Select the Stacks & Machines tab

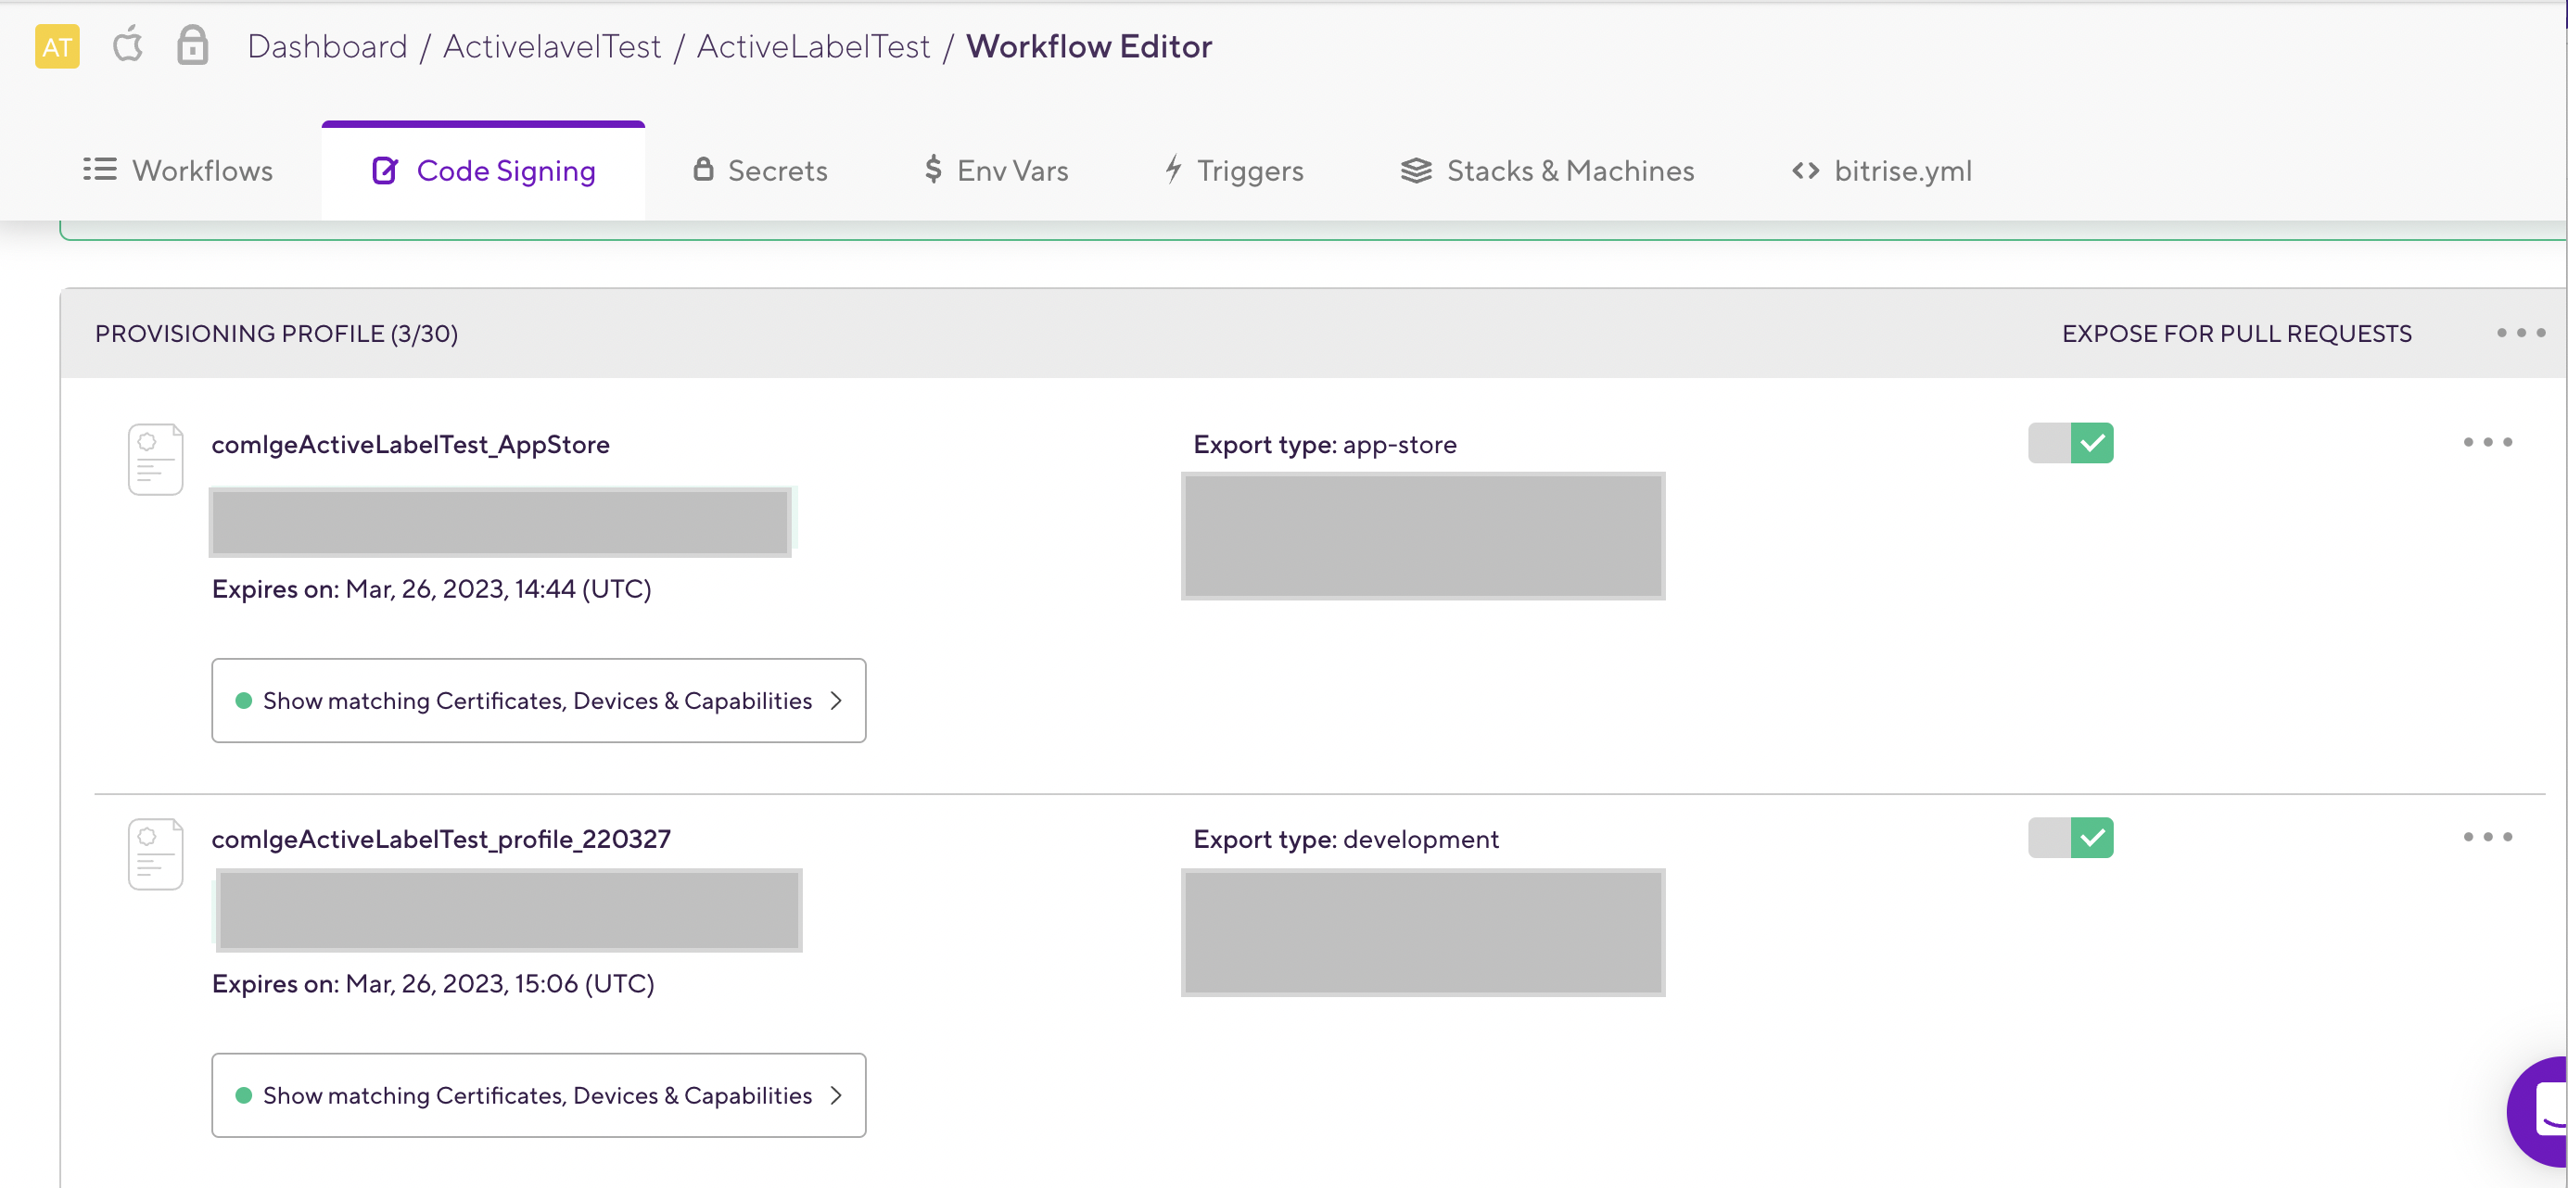(1548, 171)
